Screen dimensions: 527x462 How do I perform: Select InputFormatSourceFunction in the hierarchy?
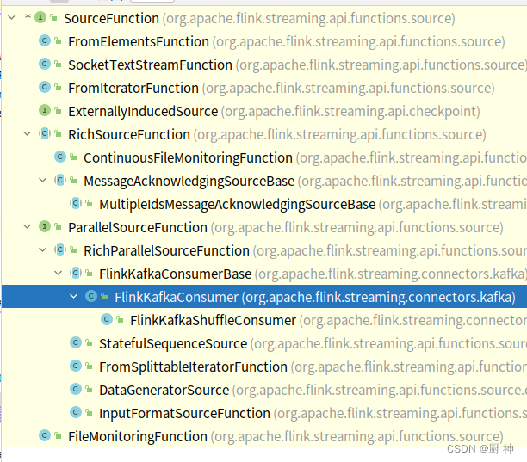(x=184, y=413)
